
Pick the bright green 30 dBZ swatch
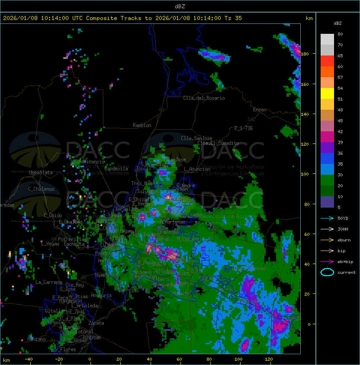point(327,180)
